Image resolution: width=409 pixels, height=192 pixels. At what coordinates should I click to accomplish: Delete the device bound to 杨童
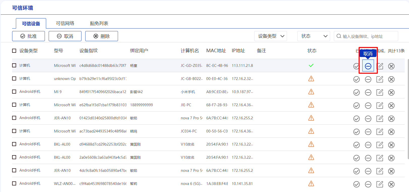[x=391, y=66]
